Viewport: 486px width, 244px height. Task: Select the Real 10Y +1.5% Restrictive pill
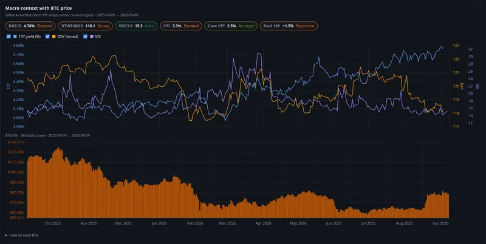(289, 26)
